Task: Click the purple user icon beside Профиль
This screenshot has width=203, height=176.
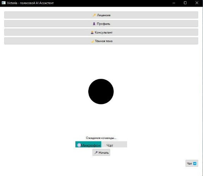Action: coord(94,24)
